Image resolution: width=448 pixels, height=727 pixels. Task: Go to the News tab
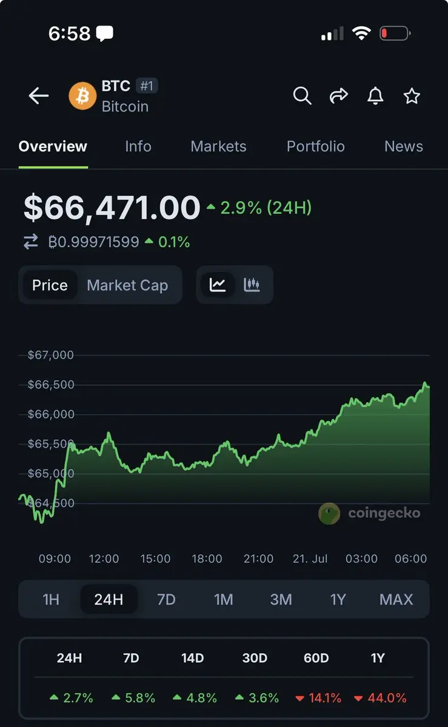point(404,147)
